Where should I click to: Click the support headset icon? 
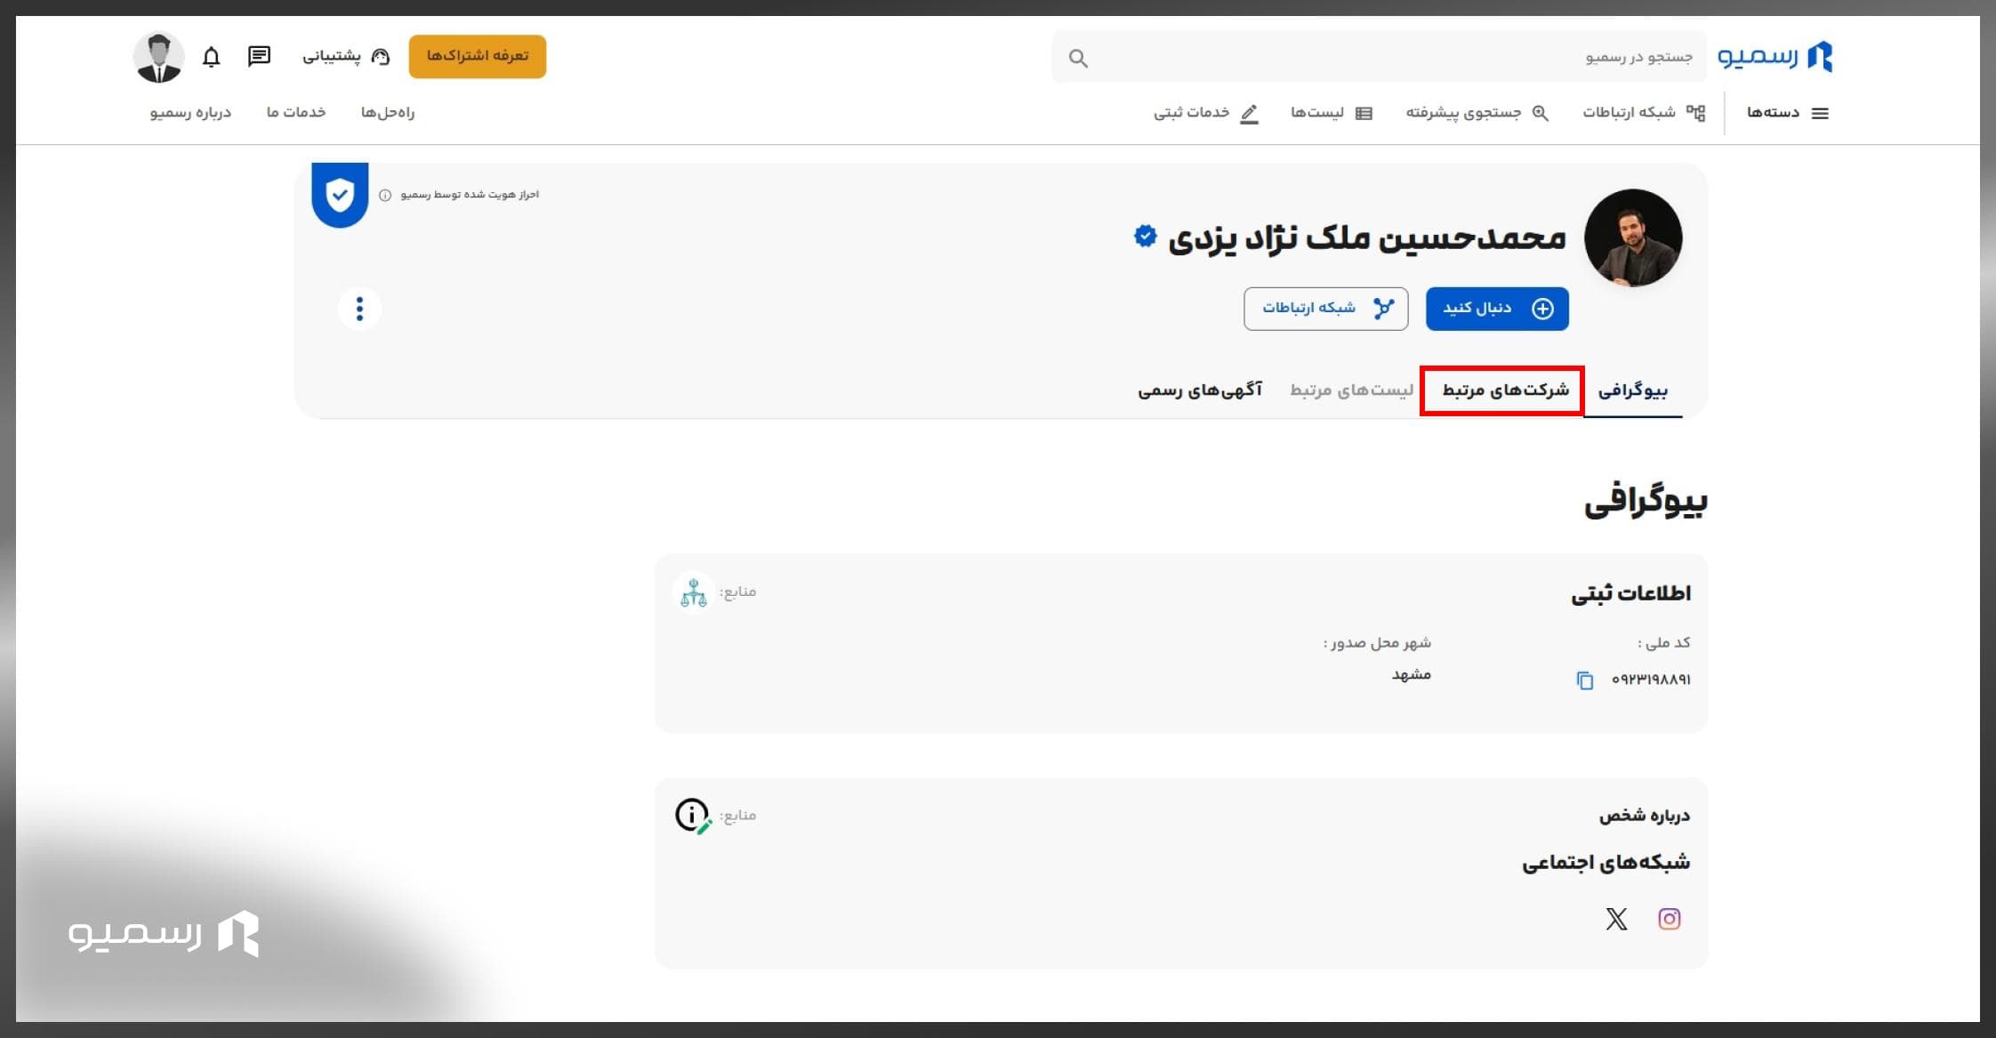pos(381,57)
